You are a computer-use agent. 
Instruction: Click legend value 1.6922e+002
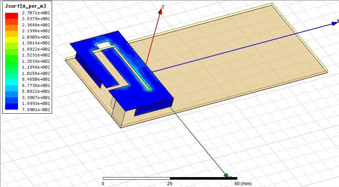point(36,49)
